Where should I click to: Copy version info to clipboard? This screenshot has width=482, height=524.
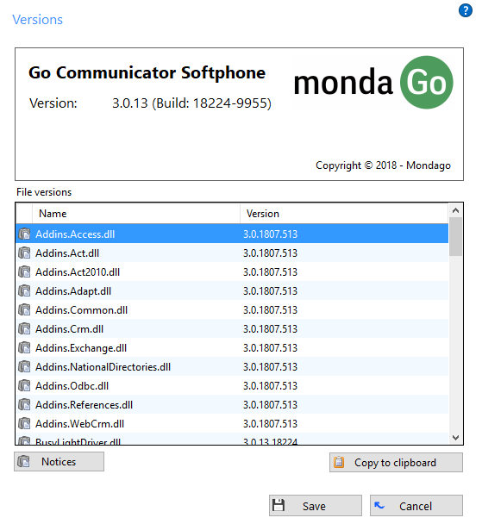click(x=396, y=463)
